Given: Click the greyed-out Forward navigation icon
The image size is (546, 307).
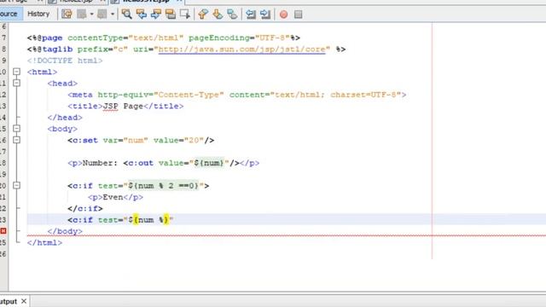Looking at the screenshot, I should coord(102,14).
